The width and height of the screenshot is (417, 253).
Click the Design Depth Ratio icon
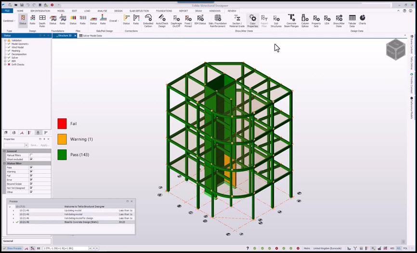tap(42, 21)
